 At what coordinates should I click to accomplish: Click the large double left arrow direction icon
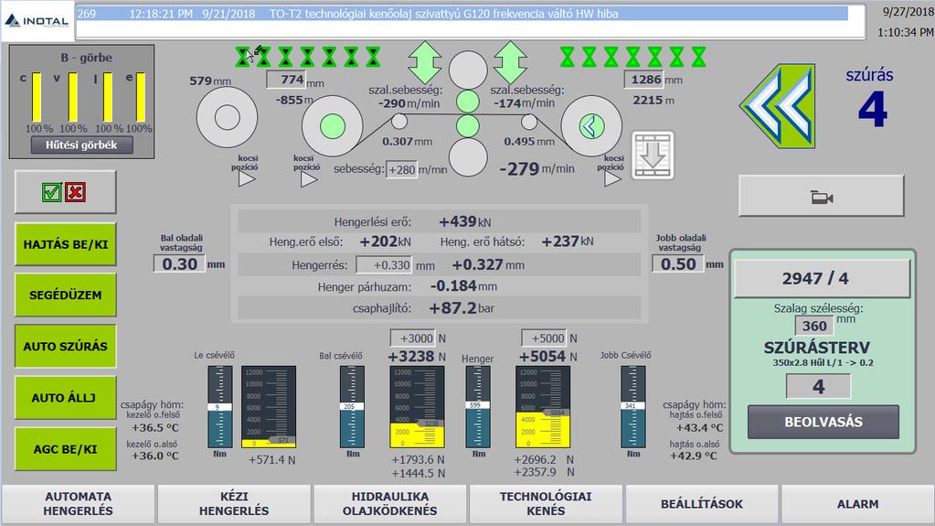[778, 106]
